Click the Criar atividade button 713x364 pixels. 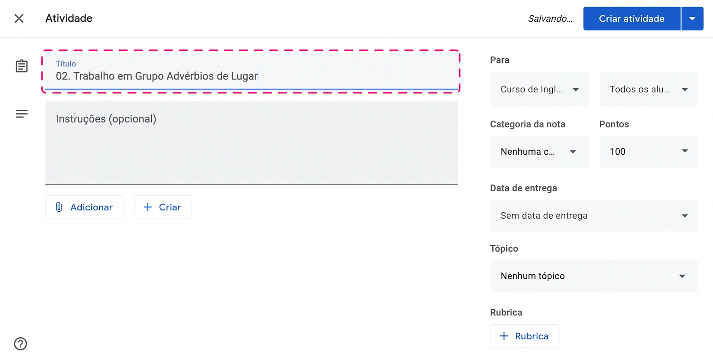click(x=631, y=18)
